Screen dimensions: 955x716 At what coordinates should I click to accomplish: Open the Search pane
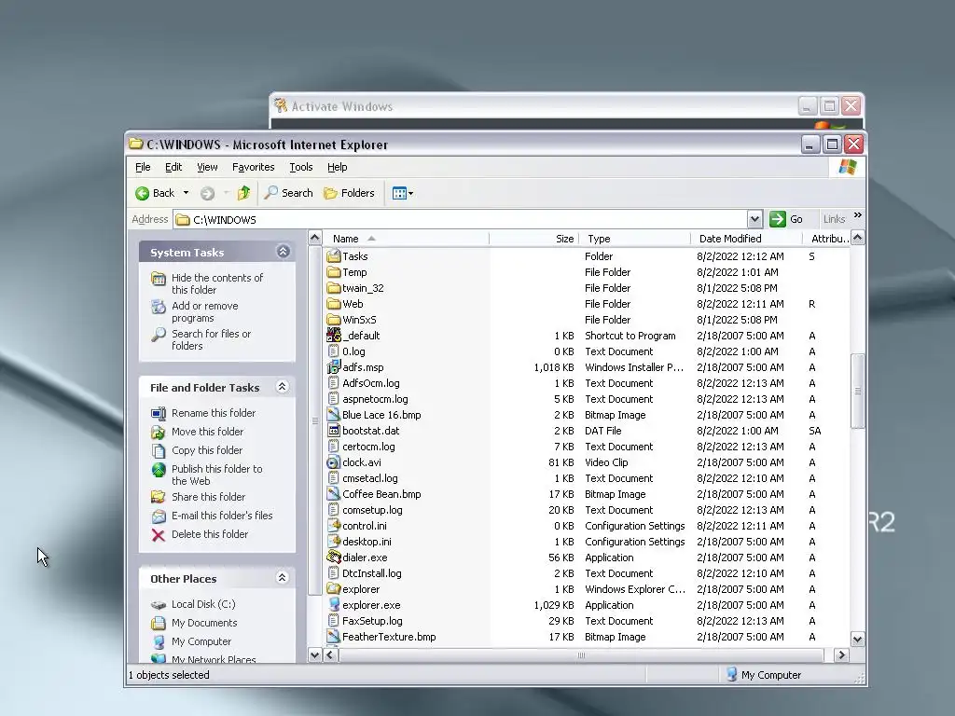point(289,193)
